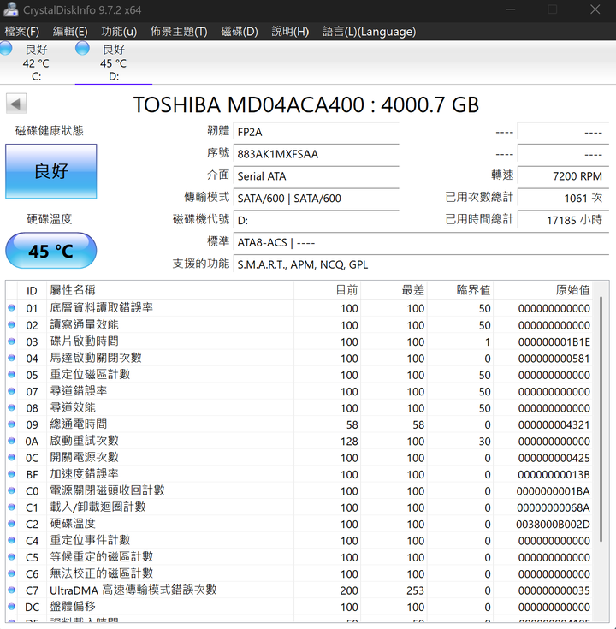Click status dot for attribute 04 row

click(x=12, y=358)
